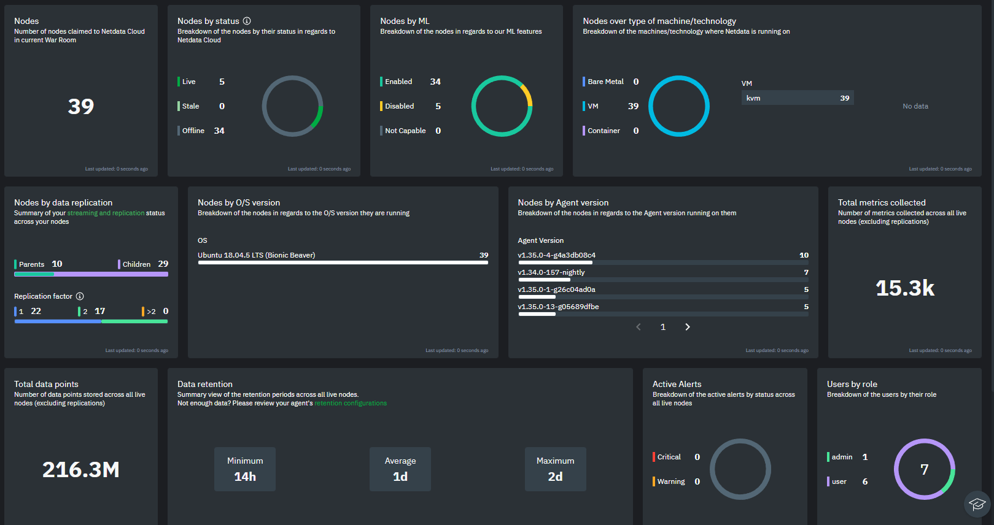Click the Nodes by O/S version title
This screenshot has height=525, width=994.
click(x=239, y=202)
